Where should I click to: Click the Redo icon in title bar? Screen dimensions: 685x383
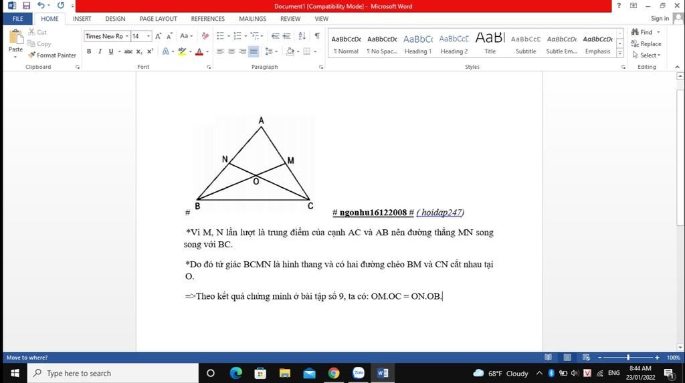coord(61,5)
